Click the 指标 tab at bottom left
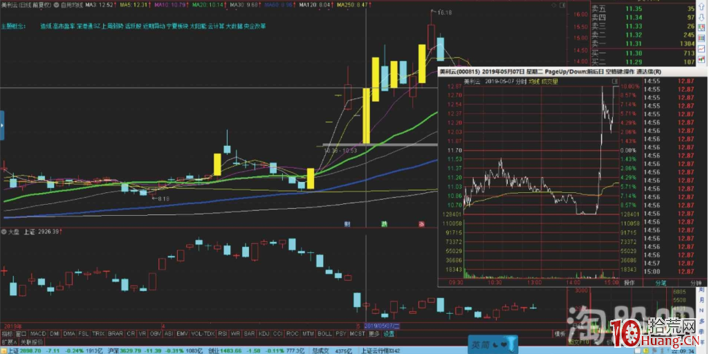The width and height of the screenshot is (709, 354). pos(8,334)
